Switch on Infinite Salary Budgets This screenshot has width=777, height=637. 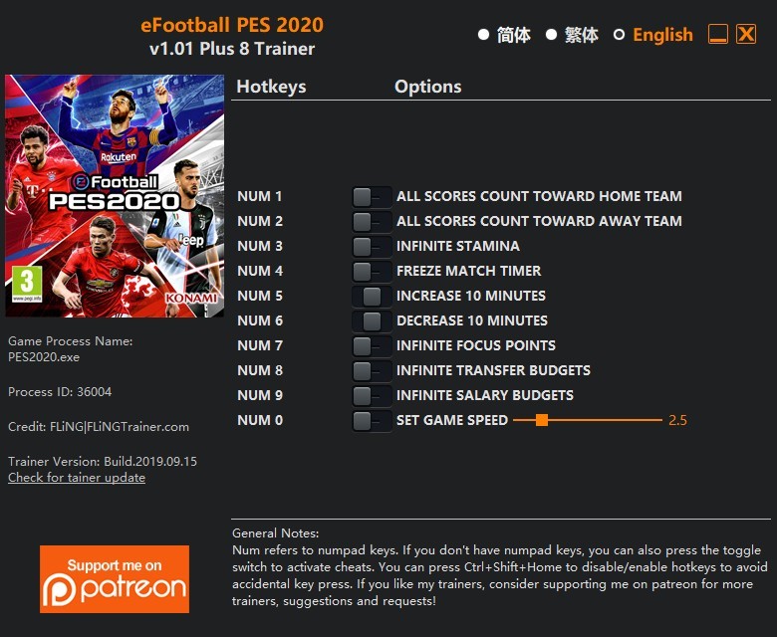372,395
